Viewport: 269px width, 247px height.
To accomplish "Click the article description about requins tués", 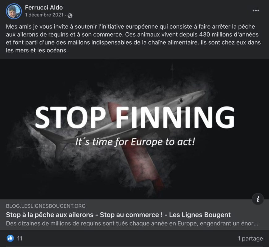I will (132, 223).
